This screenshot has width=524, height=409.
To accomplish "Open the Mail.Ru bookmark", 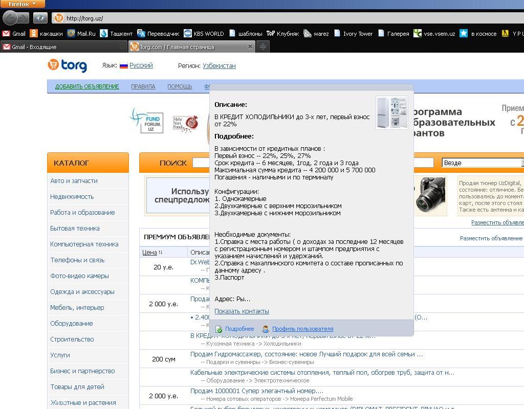I will click(81, 33).
